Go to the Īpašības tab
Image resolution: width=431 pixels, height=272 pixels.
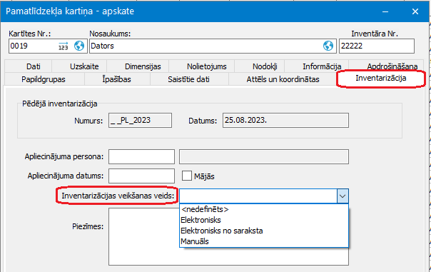pyautogui.click(x=116, y=79)
